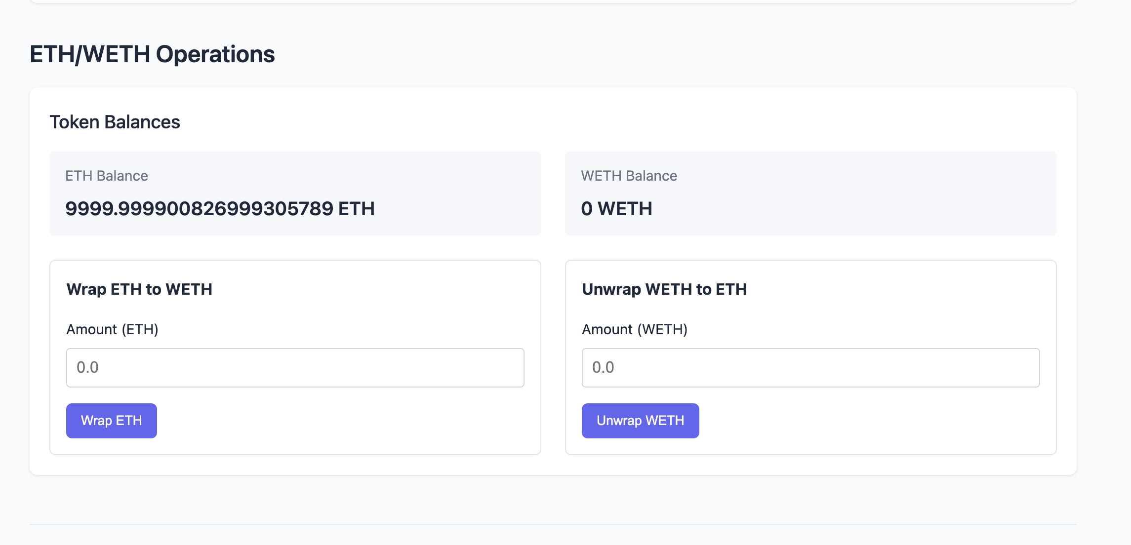Focus the Amount (WETH) input field

coord(810,368)
